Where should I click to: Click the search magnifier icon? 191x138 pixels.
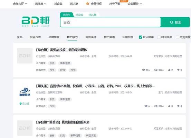(x=172, y=22)
